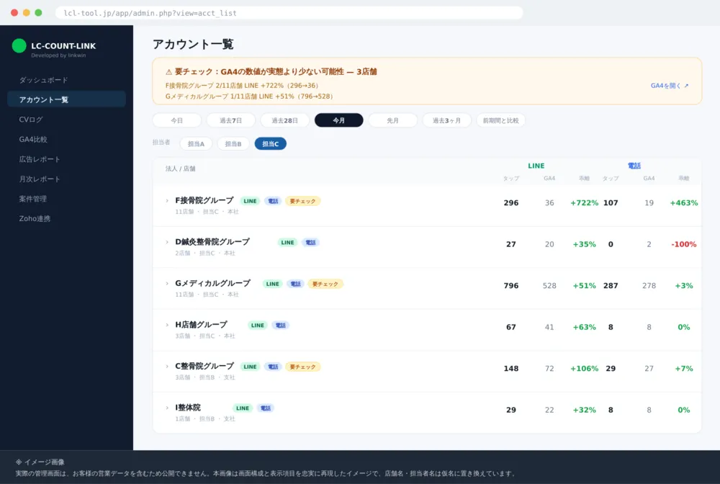Toggle 前期間と比較 comparison

(500, 120)
